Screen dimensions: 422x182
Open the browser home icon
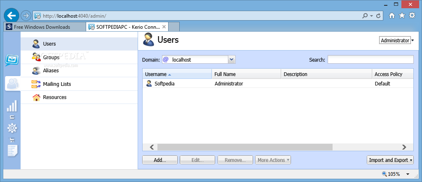point(392,16)
